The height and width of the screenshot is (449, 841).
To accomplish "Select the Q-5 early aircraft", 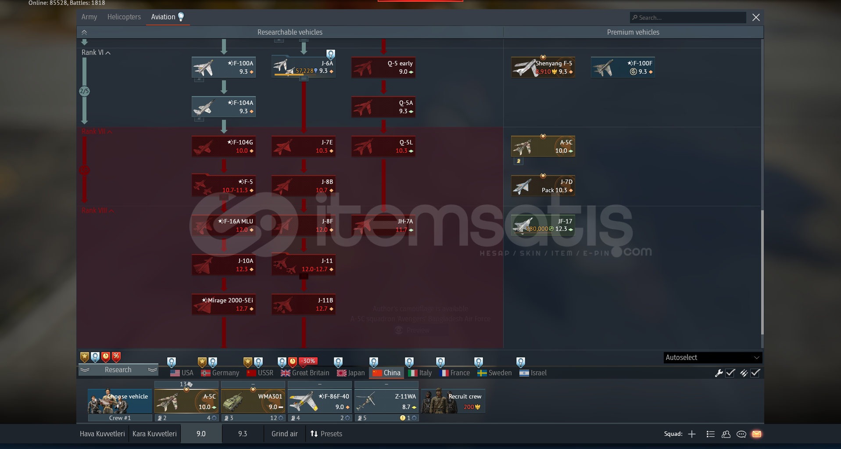I will click(383, 67).
